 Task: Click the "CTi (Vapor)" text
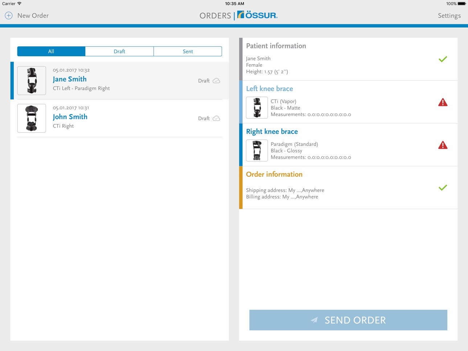284,101
